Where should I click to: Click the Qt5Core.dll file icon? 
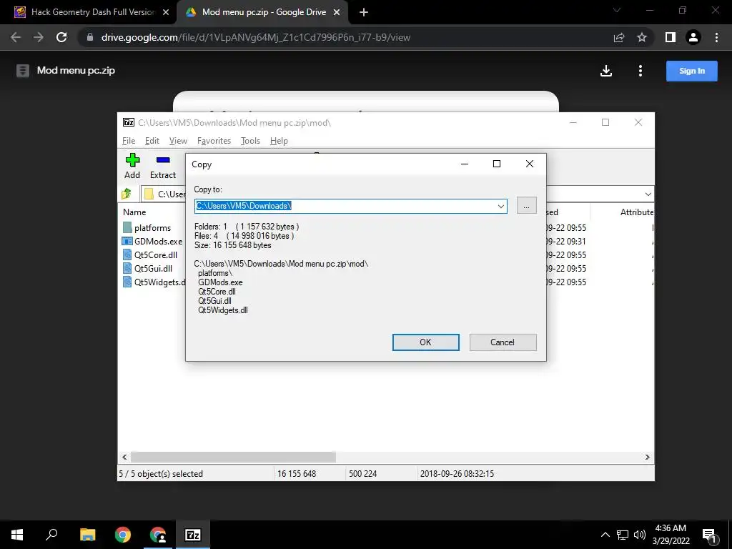127,255
